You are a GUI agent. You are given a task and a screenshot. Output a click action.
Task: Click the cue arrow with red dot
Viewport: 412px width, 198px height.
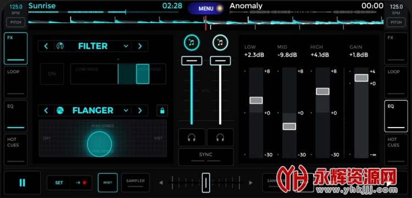click(81, 183)
